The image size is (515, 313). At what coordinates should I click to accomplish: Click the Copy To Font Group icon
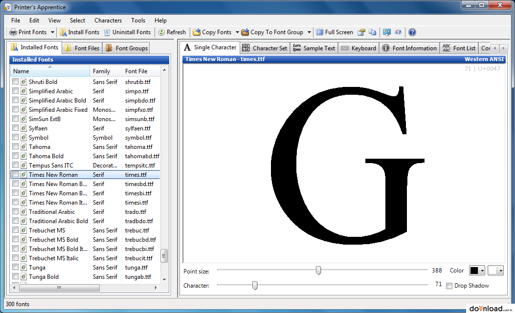(x=245, y=32)
